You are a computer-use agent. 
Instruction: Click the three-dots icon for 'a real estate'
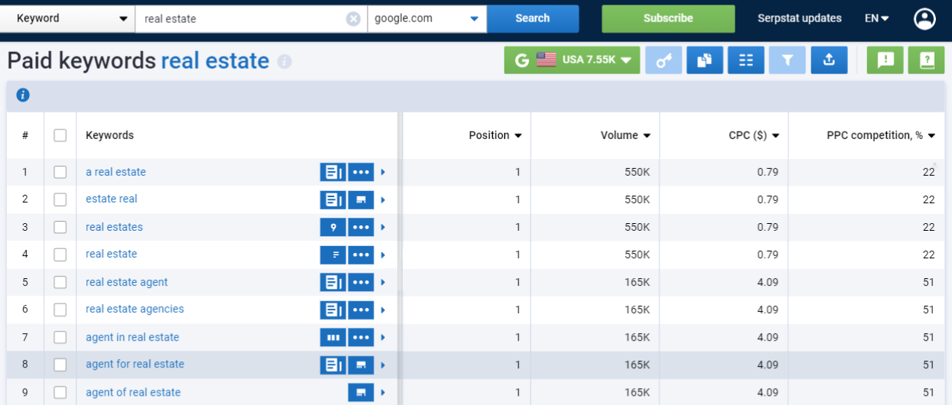tap(361, 172)
